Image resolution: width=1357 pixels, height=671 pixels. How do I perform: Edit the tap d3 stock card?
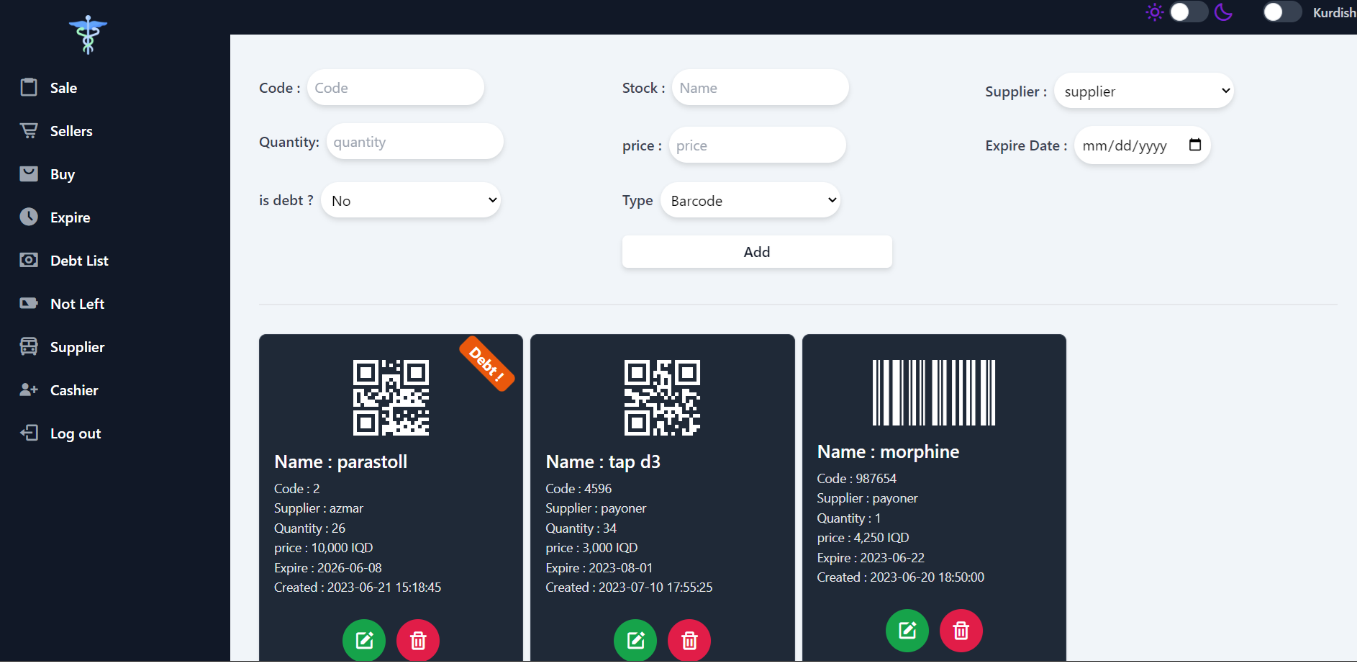635,640
